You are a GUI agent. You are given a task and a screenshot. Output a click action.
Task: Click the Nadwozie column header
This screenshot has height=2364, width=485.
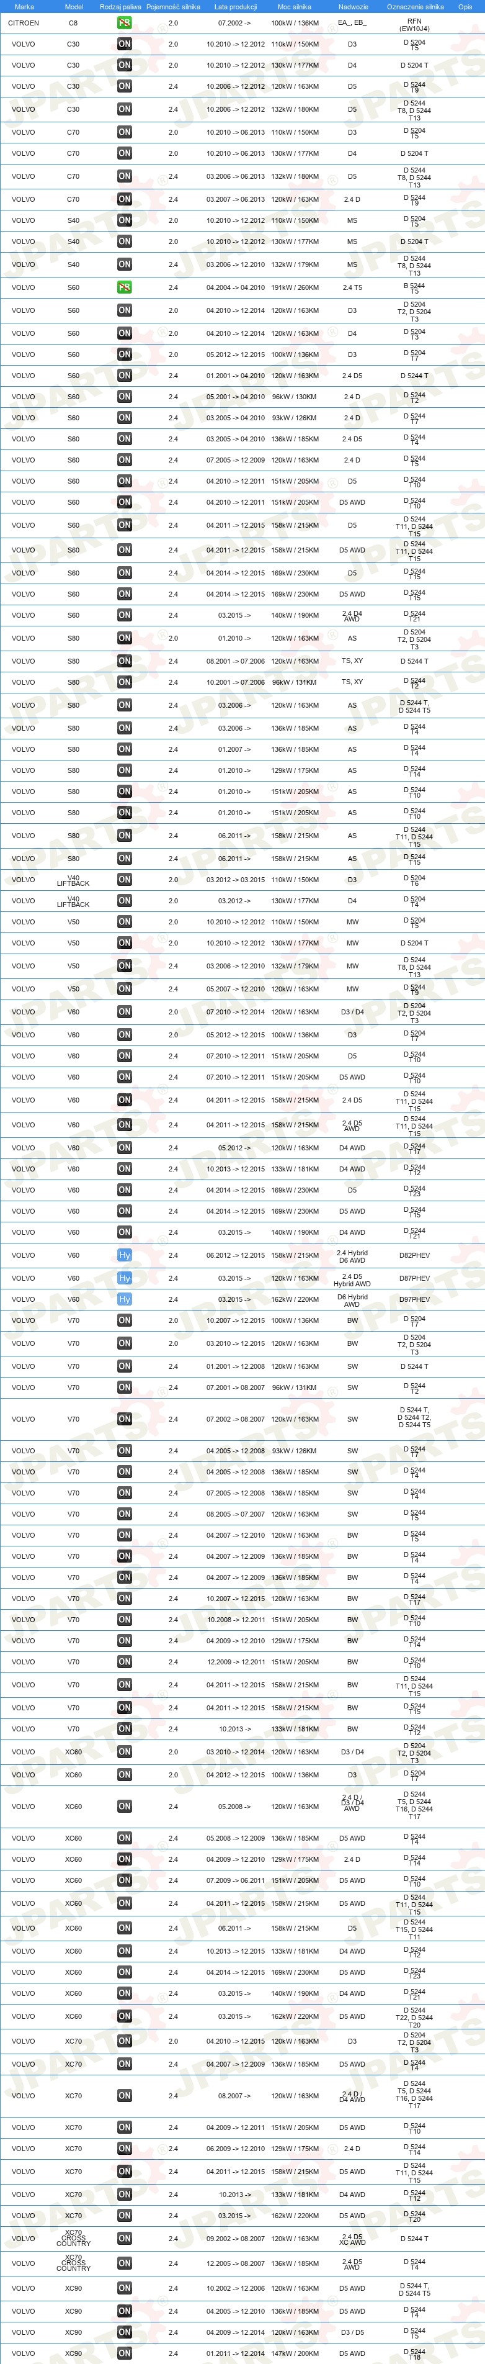[x=352, y=6]
